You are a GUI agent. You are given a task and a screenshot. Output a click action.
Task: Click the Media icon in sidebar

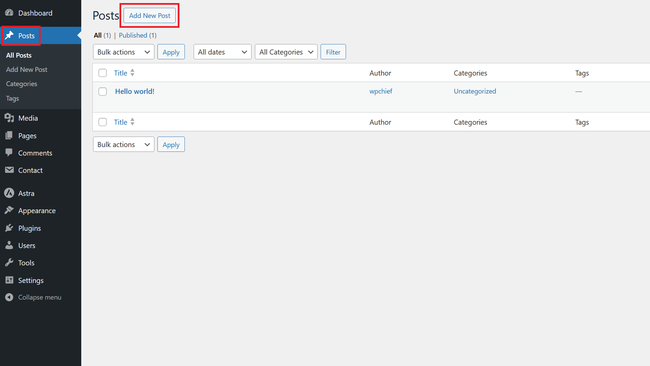[x=9, y=118]
